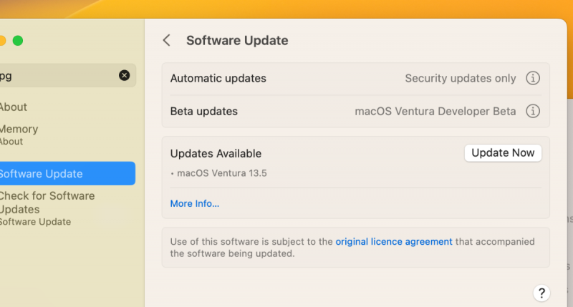The width and height of the screenshot is (573, 307).
Task: Click the yellow minimize window button
Action: (x=2, y=41)
